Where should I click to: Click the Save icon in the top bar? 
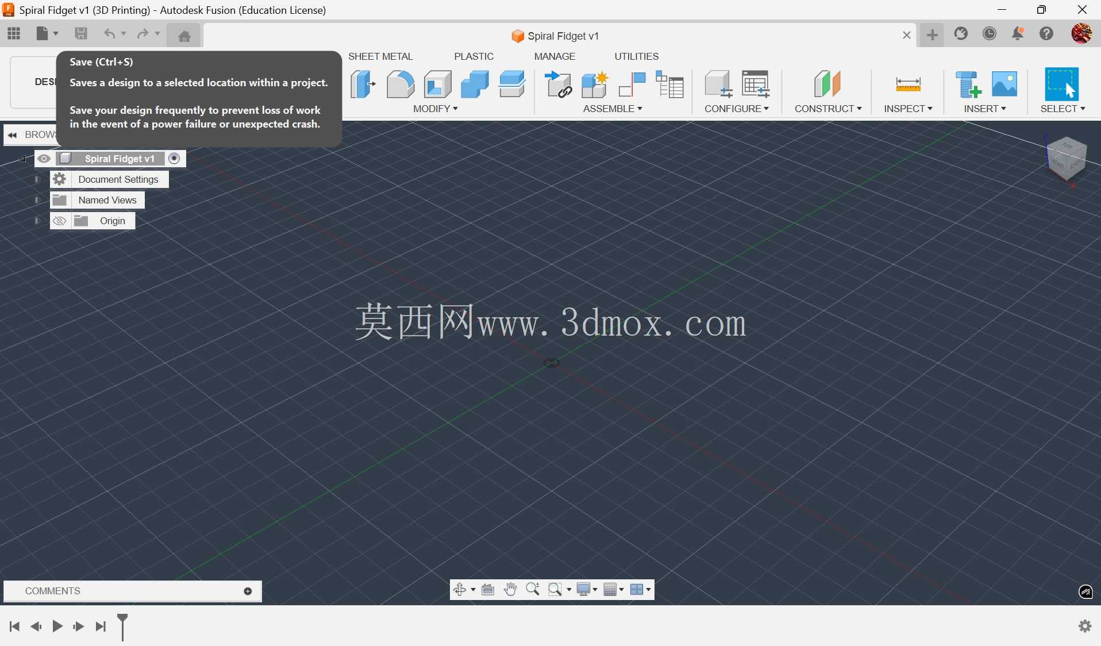(x=81, y=34)
